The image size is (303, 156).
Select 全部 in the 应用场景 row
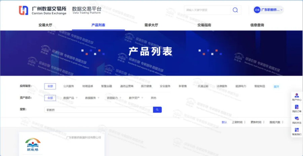tap(50, 86)
